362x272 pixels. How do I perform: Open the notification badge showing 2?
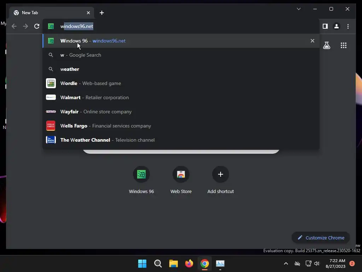tap(352, 263)
